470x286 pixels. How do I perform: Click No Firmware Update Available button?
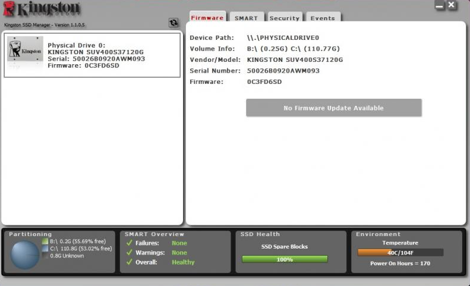pos(333,108)
